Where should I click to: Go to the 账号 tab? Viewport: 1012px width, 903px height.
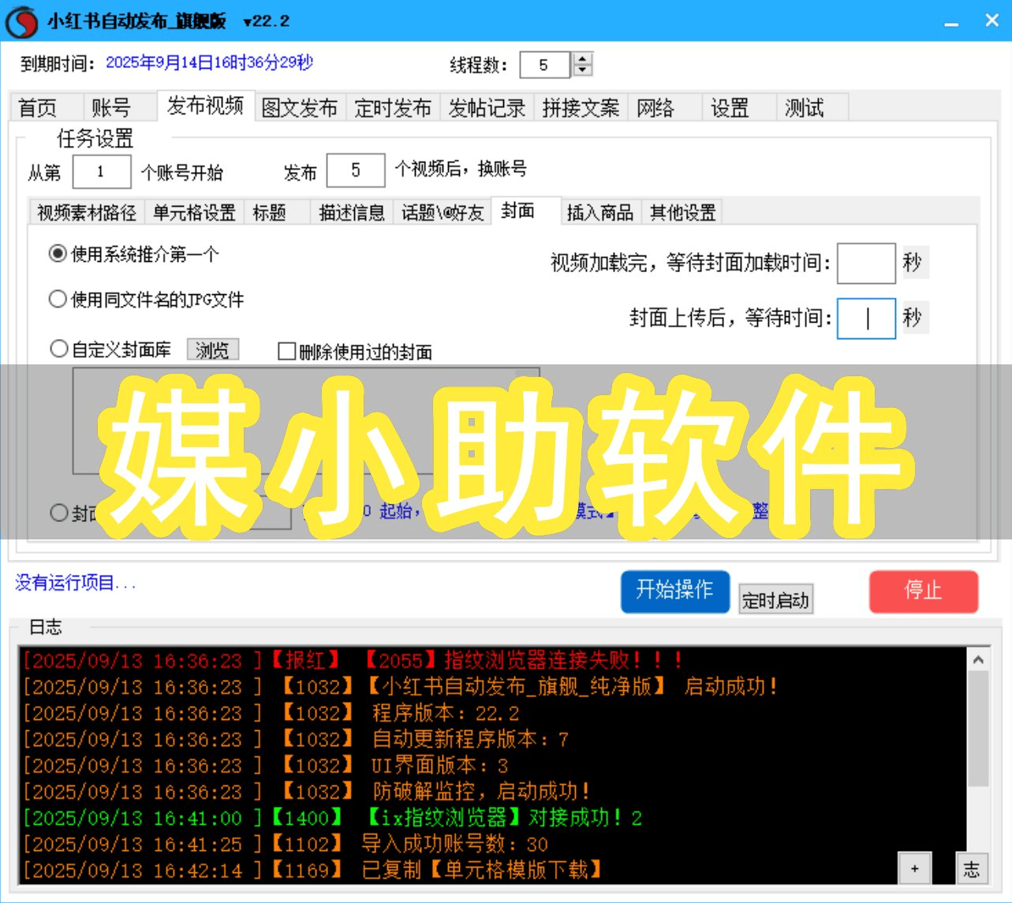point(110,107)
